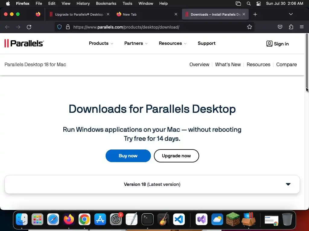The height and width of the screenshot is (231, 309).
Task: Launch Minecraft from the Dock
Action: click(233, 219)
